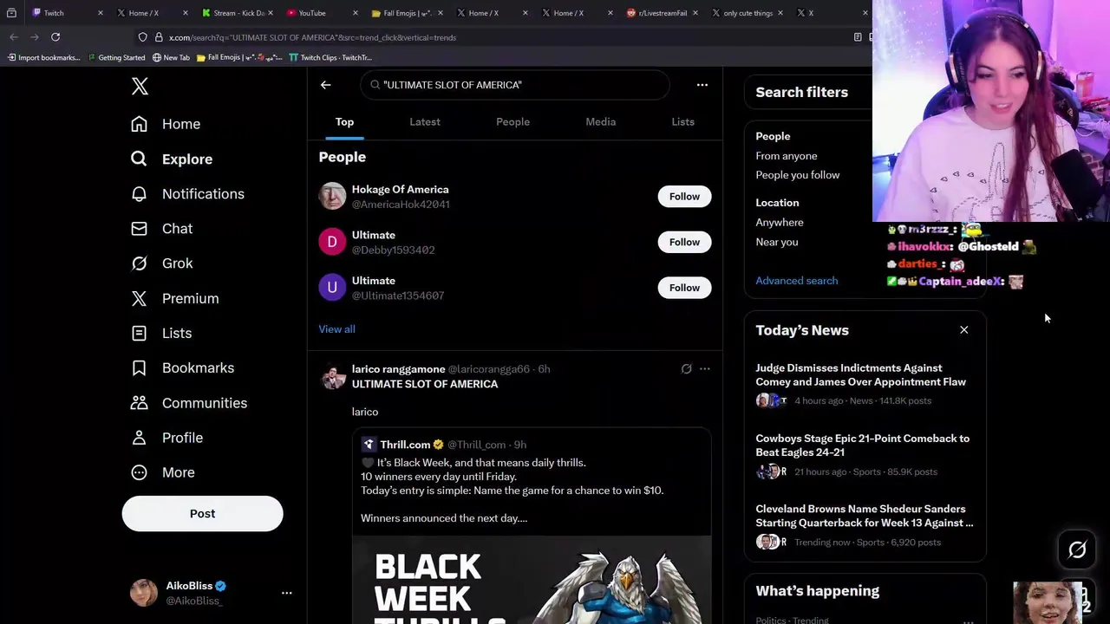Click the X logo in the sidebar
Image resolution: width=1110 pixels, height=624 pixels.
click(x=140, y=86)
